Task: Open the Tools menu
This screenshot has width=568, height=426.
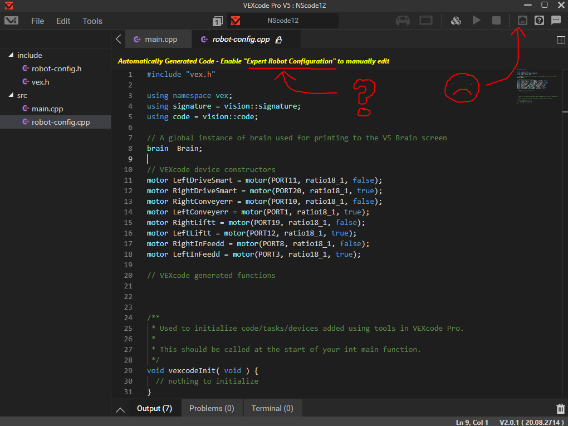Action: pos(92,21)
